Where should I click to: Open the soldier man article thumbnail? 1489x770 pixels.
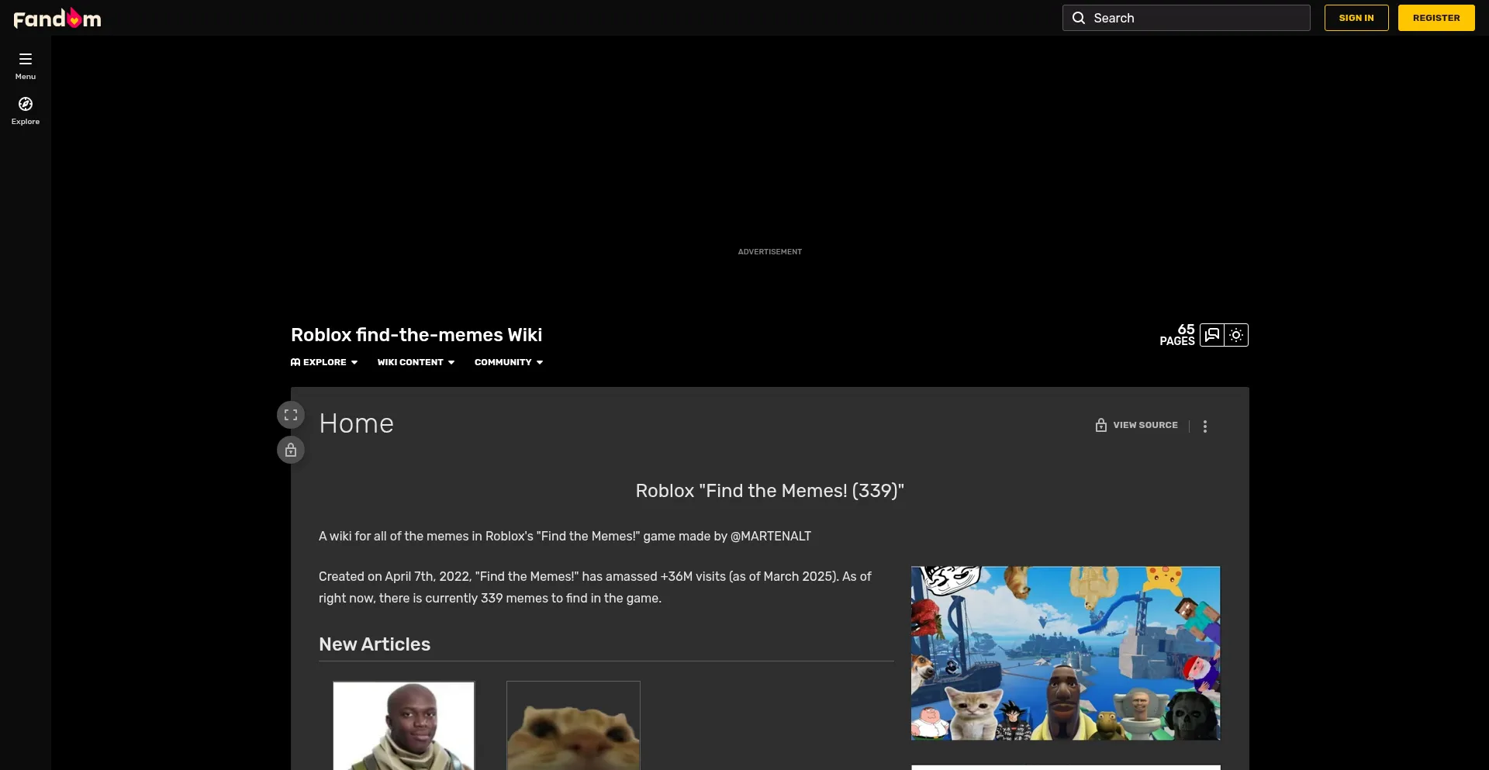tap(403, 725)
